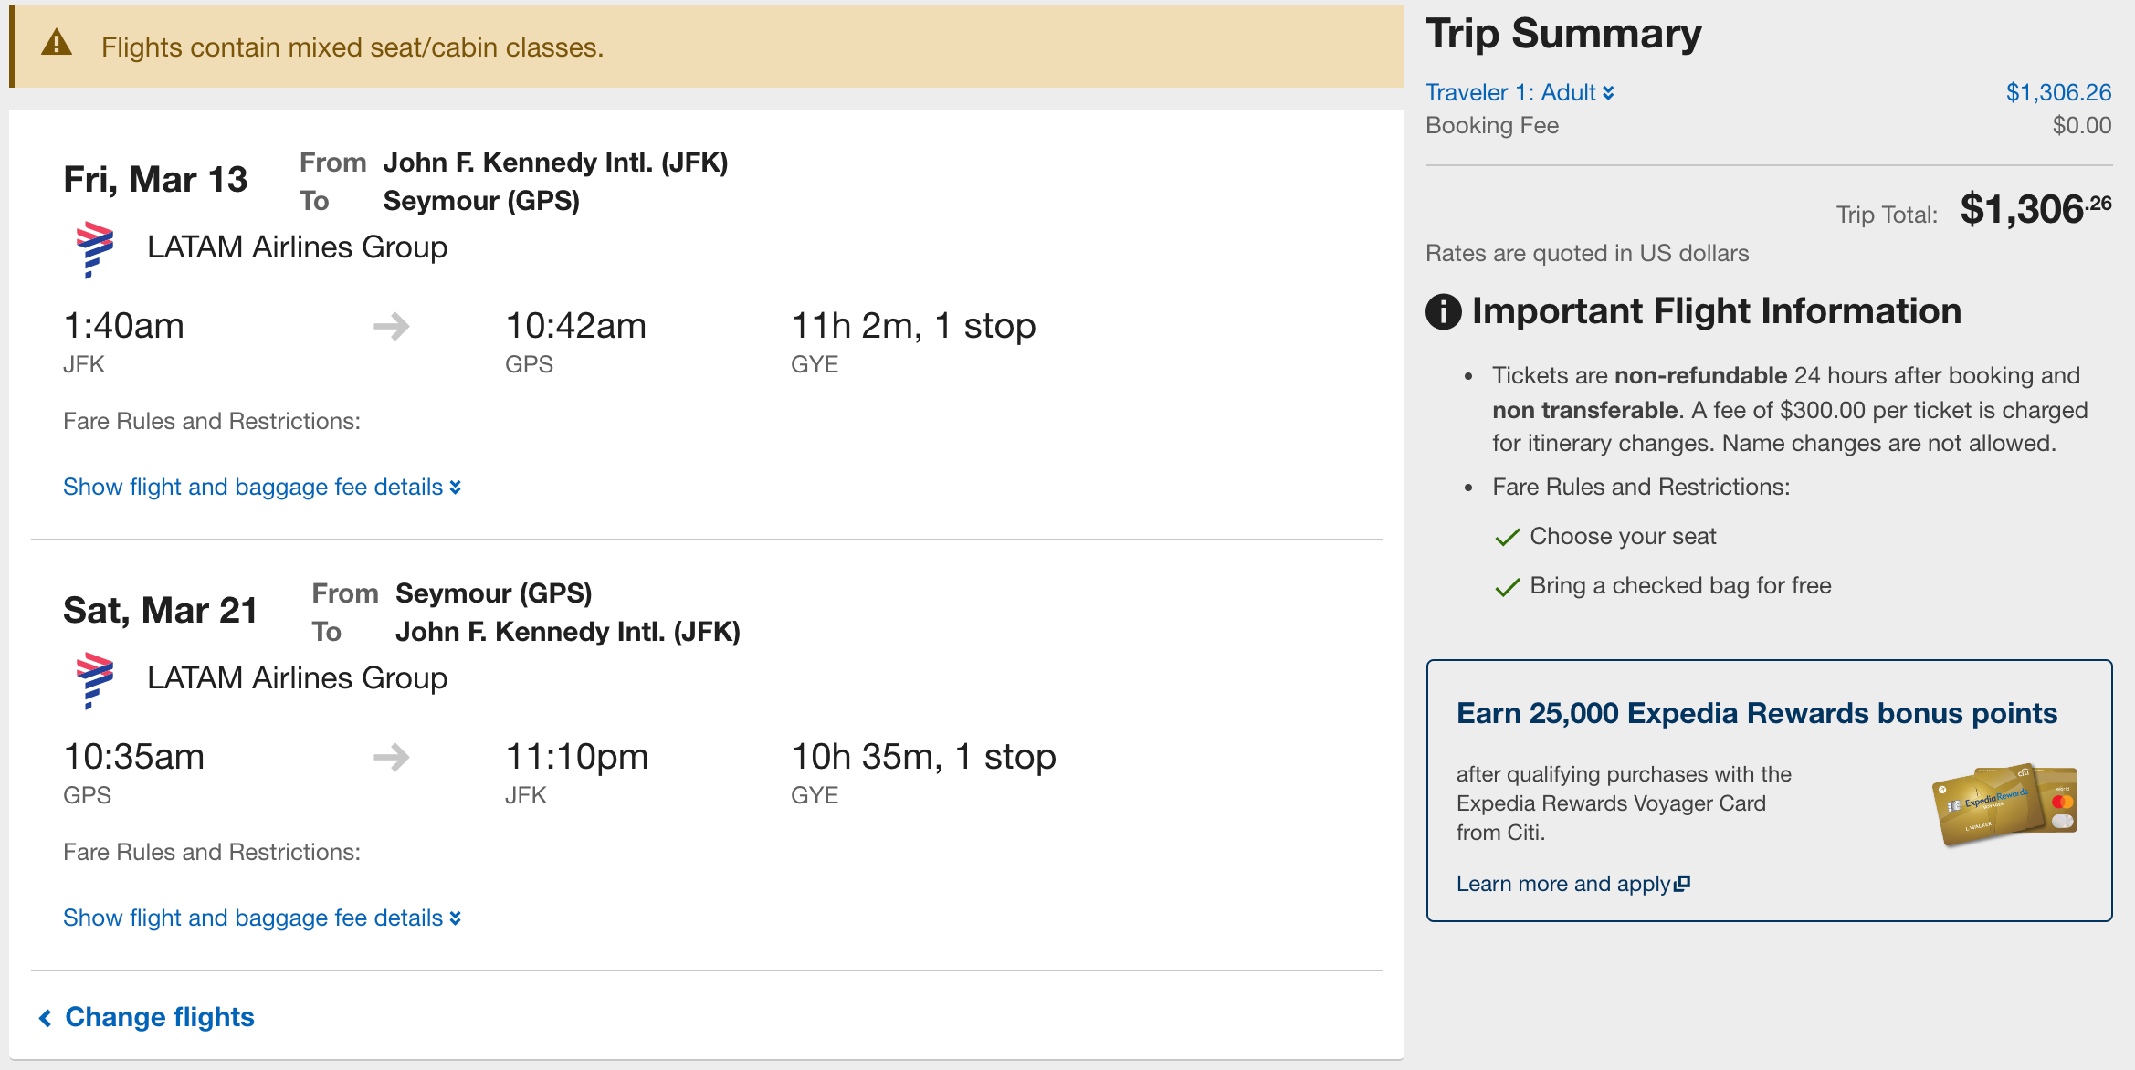Open Learn more and apply link
Viewport: 2135px width, 1070px height.
[1572, 884]
